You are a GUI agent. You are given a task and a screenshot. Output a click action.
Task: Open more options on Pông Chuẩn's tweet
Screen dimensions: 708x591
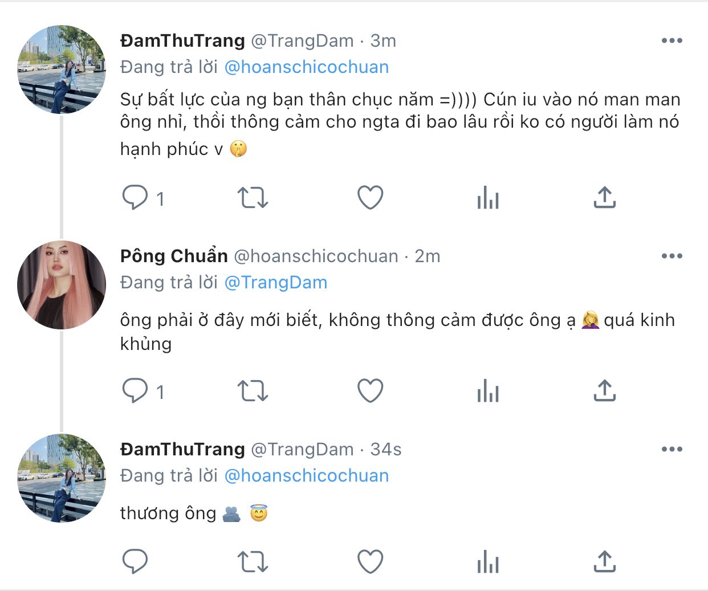672,256
